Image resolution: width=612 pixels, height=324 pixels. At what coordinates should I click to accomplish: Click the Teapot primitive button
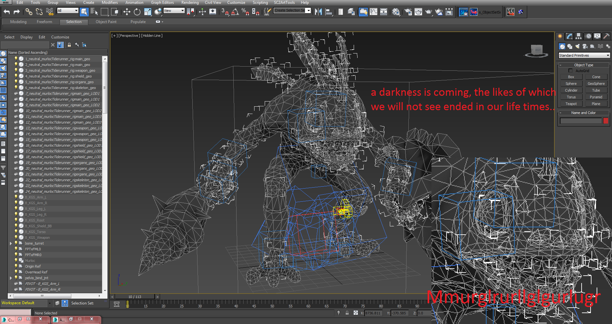tap(571, 104)
